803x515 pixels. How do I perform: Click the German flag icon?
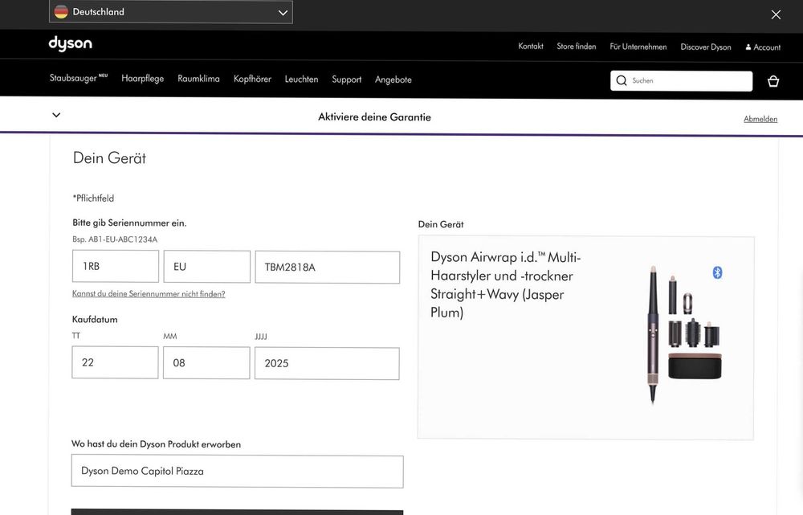tap(61, 11)
